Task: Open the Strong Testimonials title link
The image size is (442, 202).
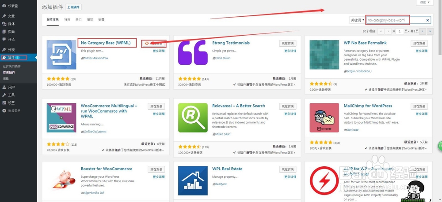Action: pos(231,43)
